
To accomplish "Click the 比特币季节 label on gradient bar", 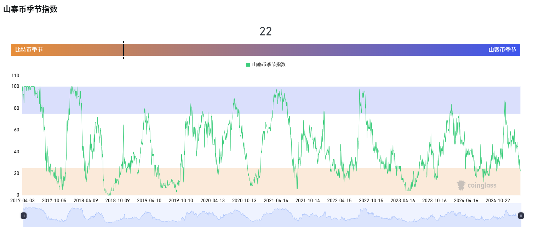I will click(29, 50).
